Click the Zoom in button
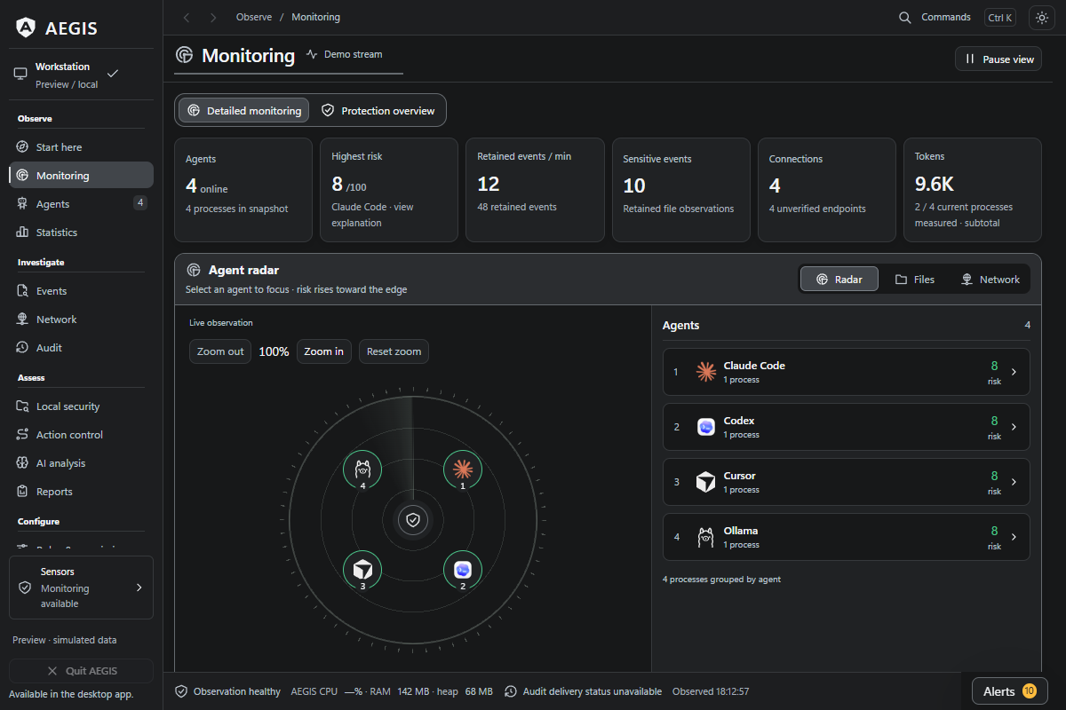The height and width of the screenshot is (710, 1066). [x=323, y=351]
